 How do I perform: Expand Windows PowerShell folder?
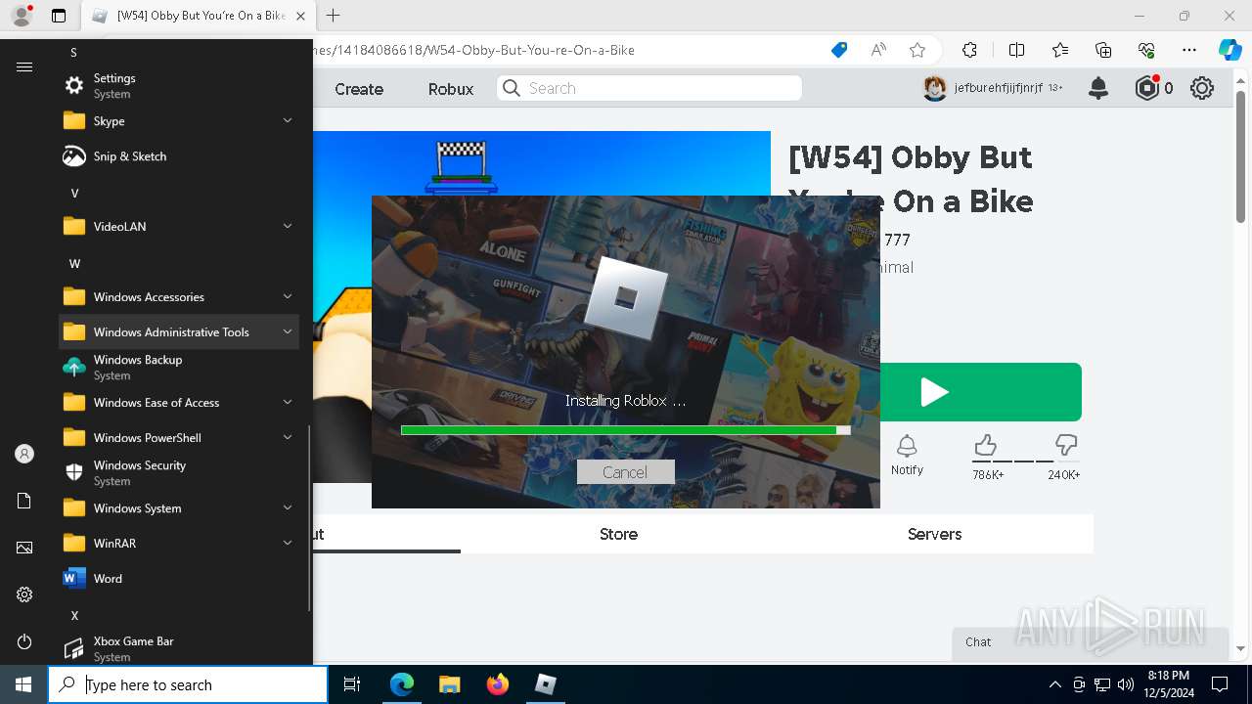point(179,438)
